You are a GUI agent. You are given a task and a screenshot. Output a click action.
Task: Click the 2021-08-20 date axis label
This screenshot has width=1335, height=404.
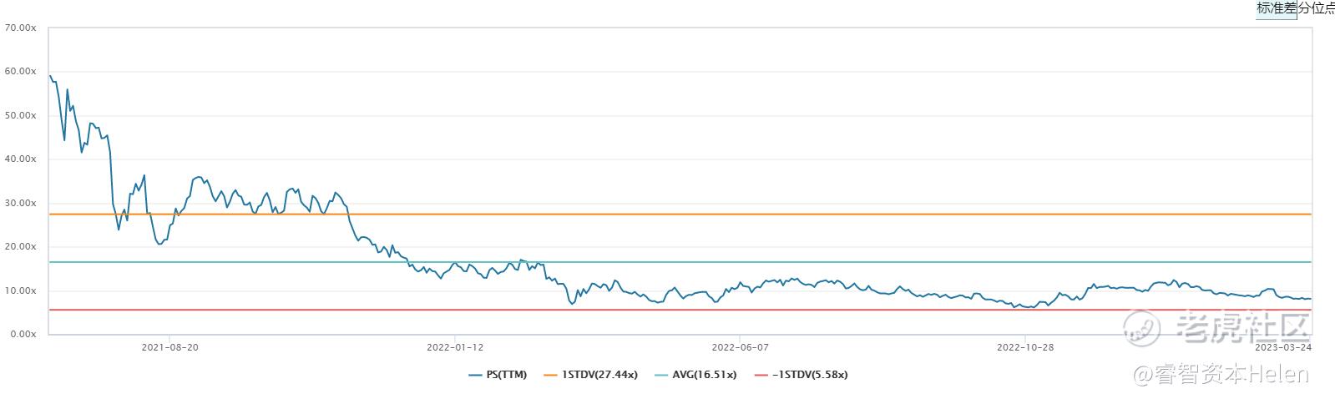tap(169, 347)
